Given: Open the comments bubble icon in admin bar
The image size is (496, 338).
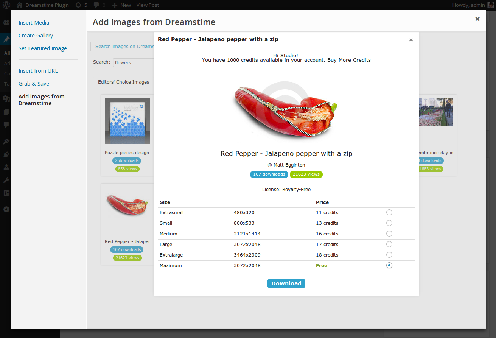Looking at the screenshot, I should pyautogui.click(x=96, y=5).
